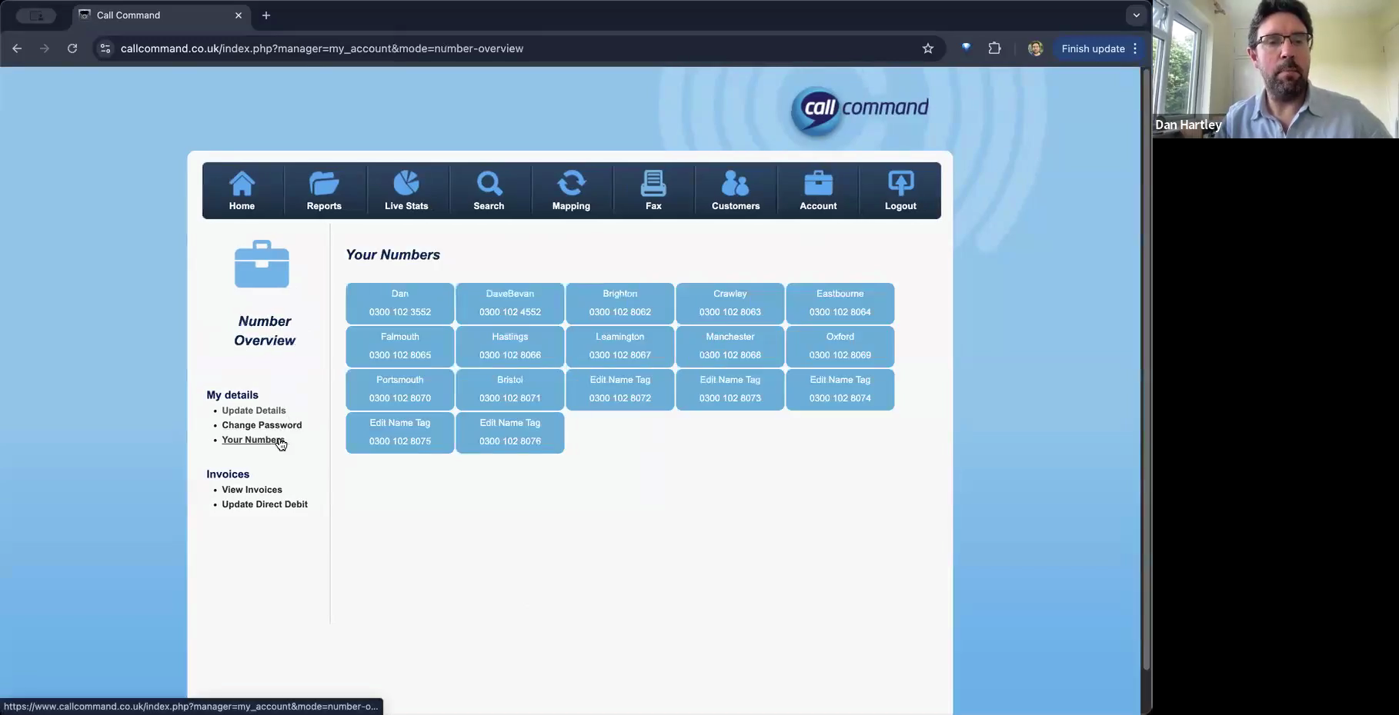This screenshot has width=1399, height=715.
Task: Click the Dan Hartley video thumbnail
Action: tap(1275, 69)
